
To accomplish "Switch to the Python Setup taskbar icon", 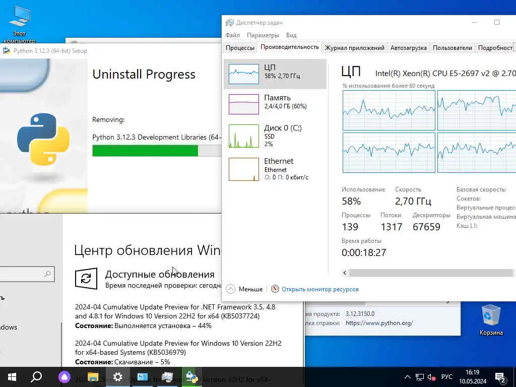I will click(x=192, y=377).
